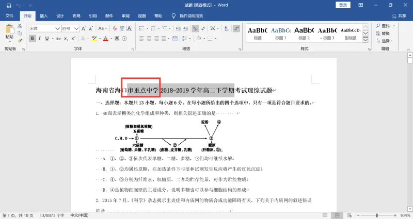This screenshot has width=413, height=219.
Task: Switch to the 引用 ribbon tab
Action: [x=93, y=16]
